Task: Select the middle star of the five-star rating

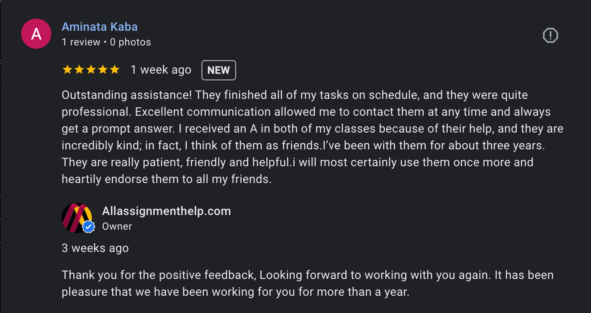Action: pos(91,69)
